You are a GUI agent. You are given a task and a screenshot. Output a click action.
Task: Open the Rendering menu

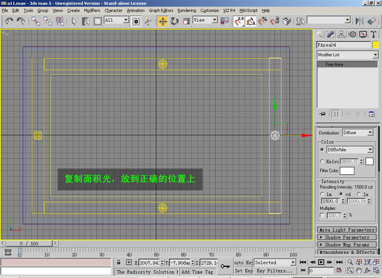click(186, 10)
